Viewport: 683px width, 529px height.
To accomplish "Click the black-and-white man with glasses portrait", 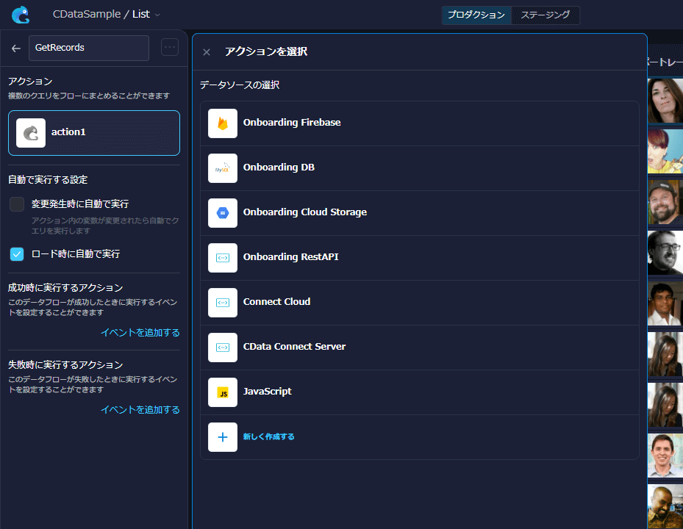I will tap(665, 253).
